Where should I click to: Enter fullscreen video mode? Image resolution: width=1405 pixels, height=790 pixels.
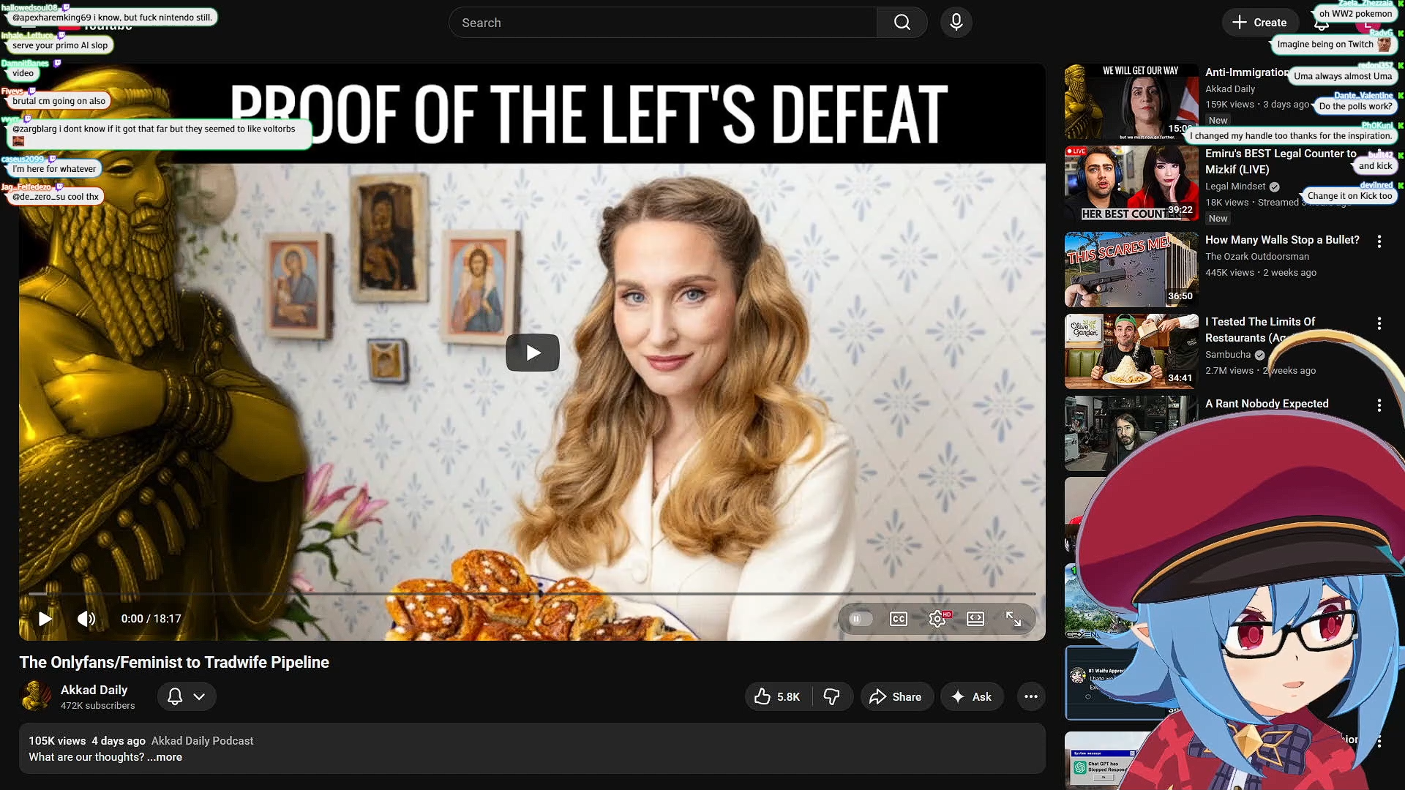point(1014,619)
